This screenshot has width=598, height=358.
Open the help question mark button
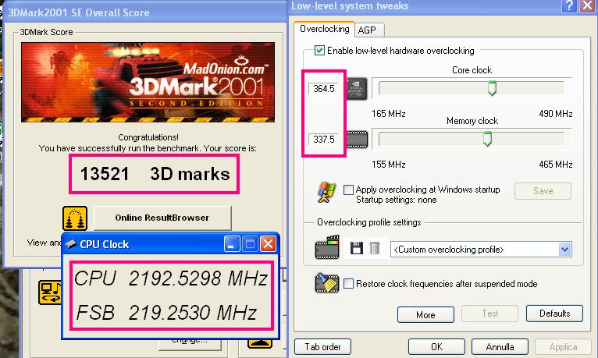(569, 5)
